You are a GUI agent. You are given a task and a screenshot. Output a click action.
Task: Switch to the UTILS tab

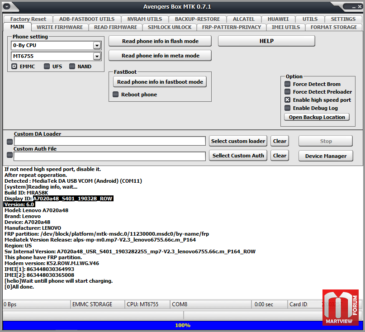(x=310, y=19)
